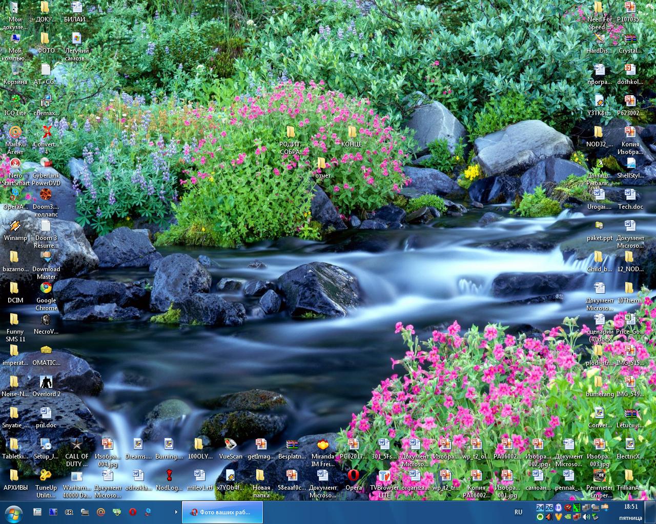
Task: Click the CR quick launch icon
Action: [69, 512]
